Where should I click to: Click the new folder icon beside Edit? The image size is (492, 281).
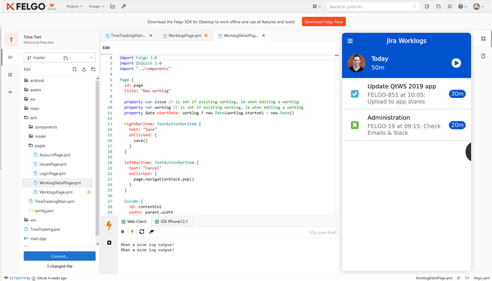[x=93, y=69]
